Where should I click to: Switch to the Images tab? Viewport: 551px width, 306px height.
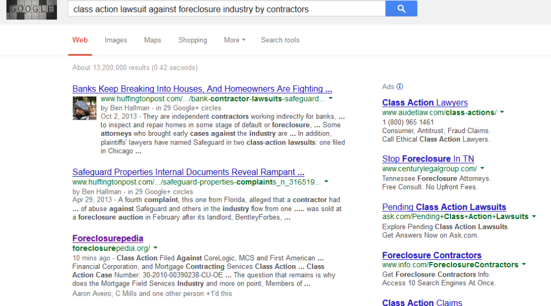(x=116, y=40)
